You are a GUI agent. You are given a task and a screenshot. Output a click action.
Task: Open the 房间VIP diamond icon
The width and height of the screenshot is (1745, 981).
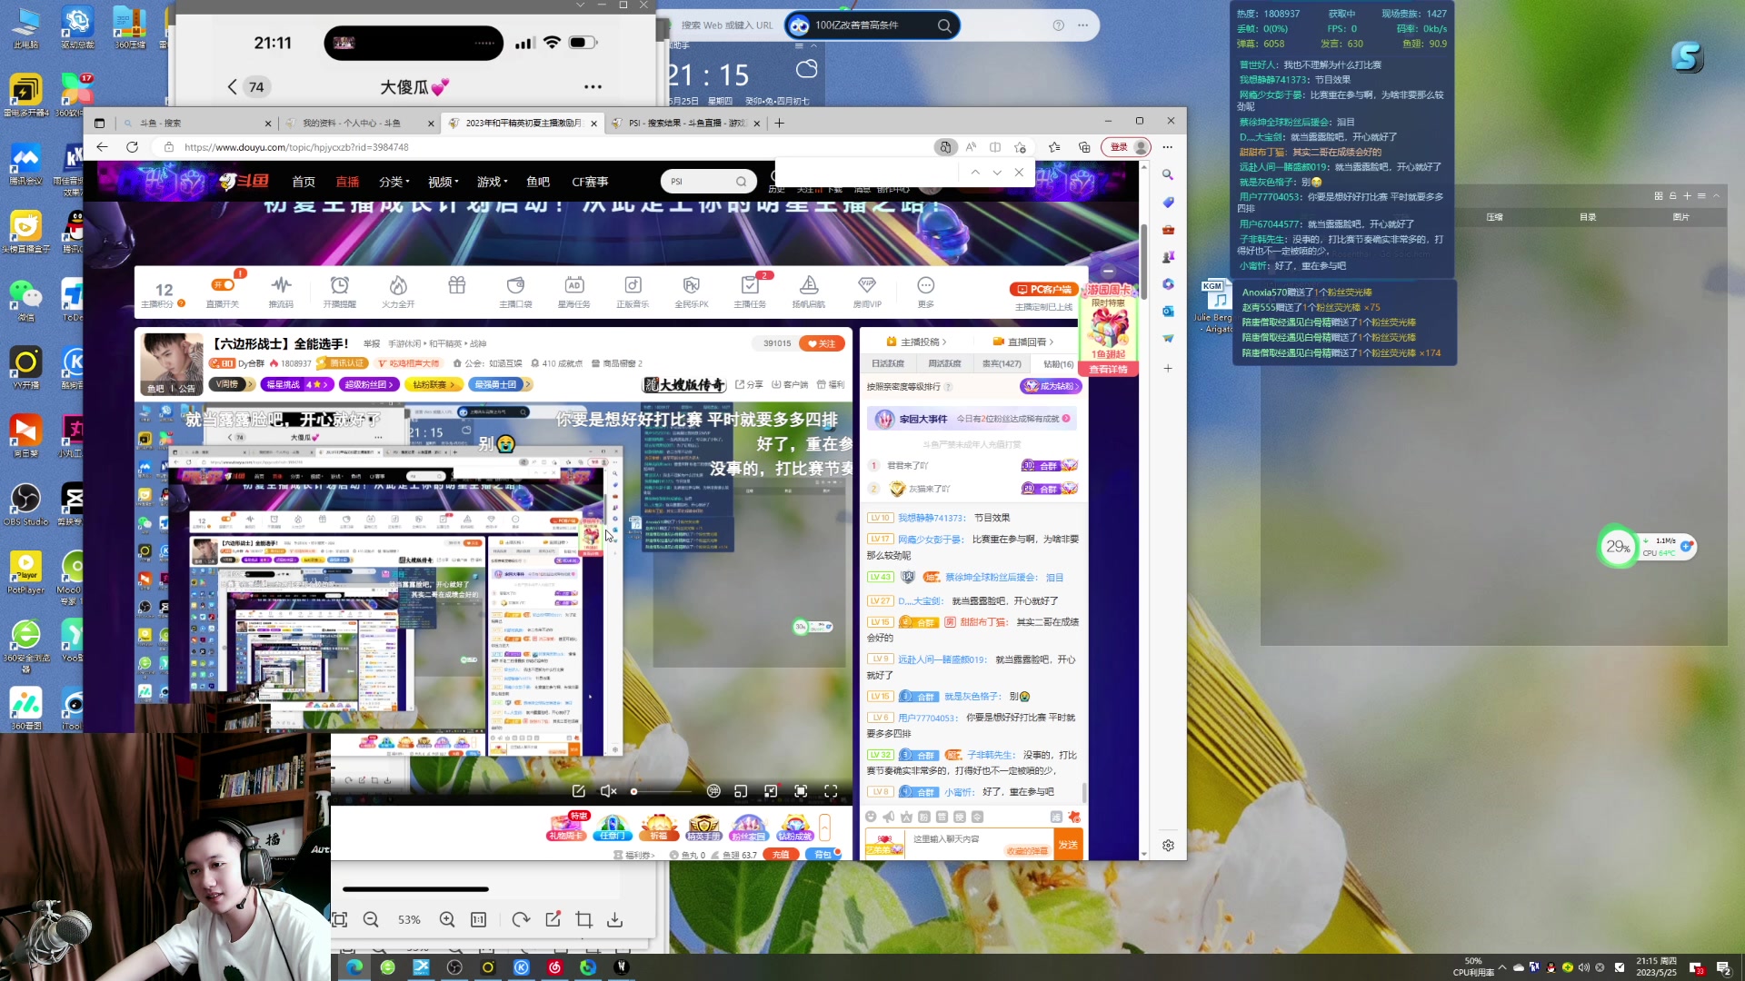point(867,285)
